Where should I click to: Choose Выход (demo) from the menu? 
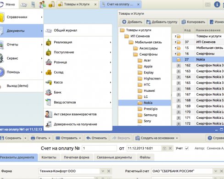click(x=22, y=86)
